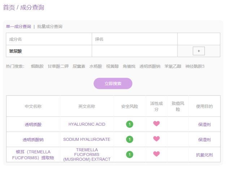
Task: Switch to 批量成分查询 tab
Action: pos(50,27)
